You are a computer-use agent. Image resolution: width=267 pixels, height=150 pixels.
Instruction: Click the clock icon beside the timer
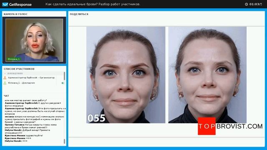(x=247, y=4)
